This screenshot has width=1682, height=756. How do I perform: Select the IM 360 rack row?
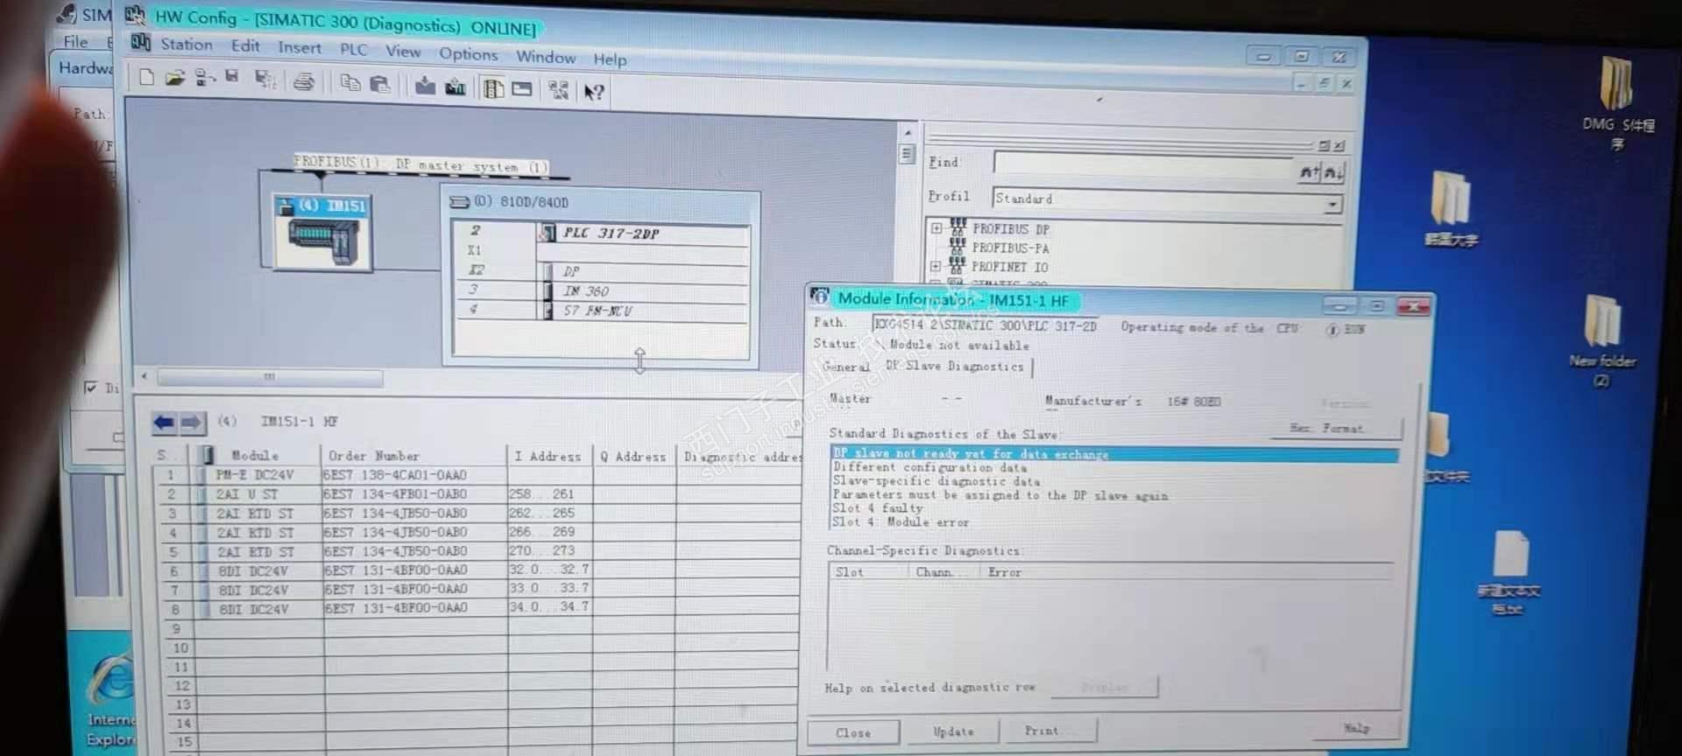601,290
